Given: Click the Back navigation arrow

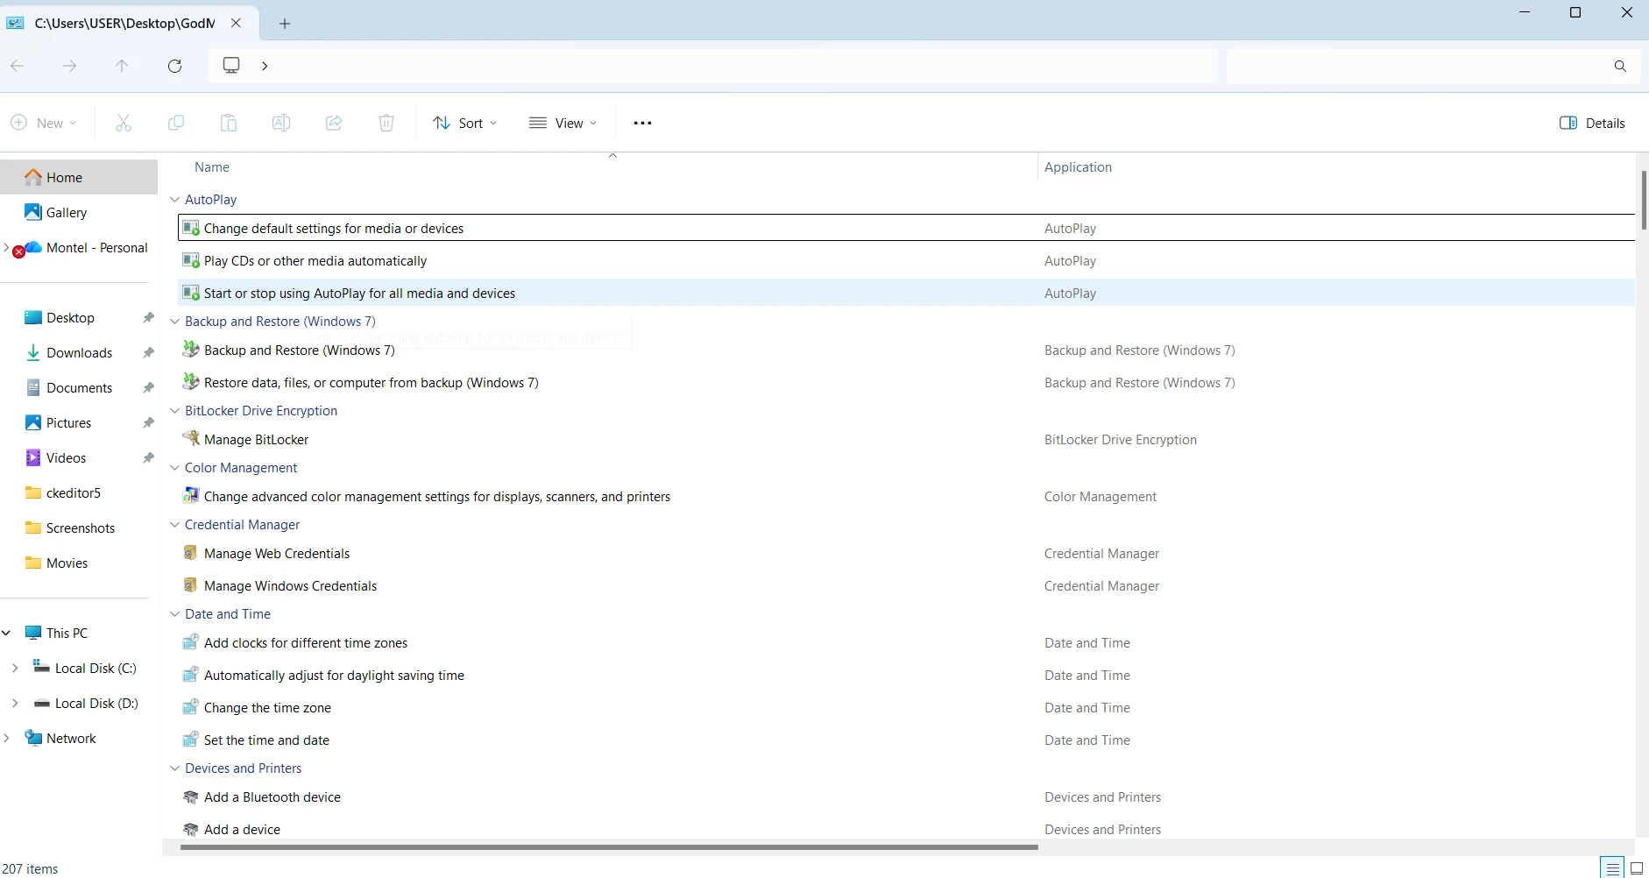Looking at the screenshot, I should pyautogui.click(x=18, y=66).
